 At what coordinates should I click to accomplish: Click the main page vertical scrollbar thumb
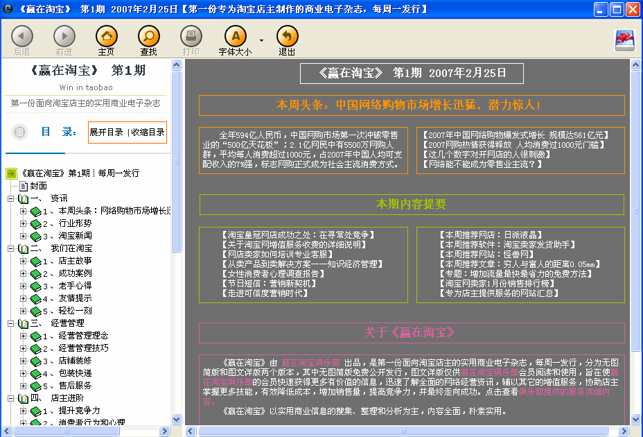point(635,211)
